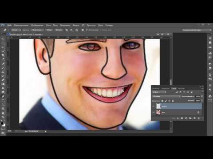Select the Gradient tool
Image resolution: width=213 pixels, height=159 pixels.
click(3, 84)
